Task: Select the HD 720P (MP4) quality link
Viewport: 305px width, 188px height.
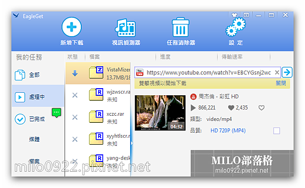Action: click(228, 130)
